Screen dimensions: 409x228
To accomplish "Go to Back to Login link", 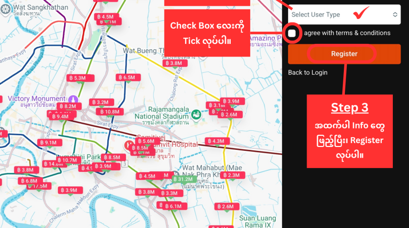I will (x=308, y=73).
